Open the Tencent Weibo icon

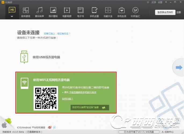[54, 128]
